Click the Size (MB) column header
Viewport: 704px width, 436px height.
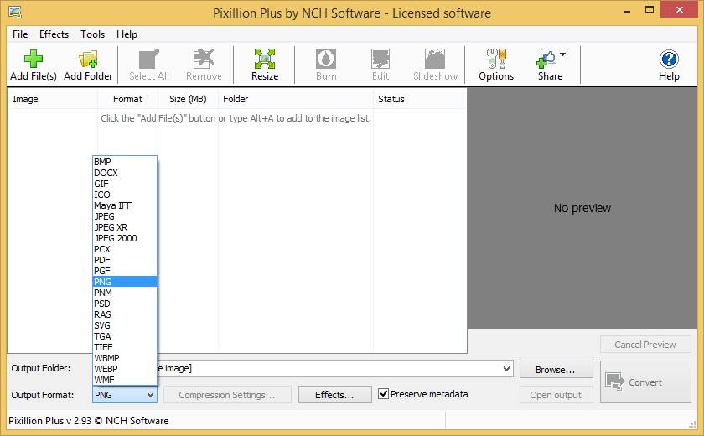(x=188, y=99)
